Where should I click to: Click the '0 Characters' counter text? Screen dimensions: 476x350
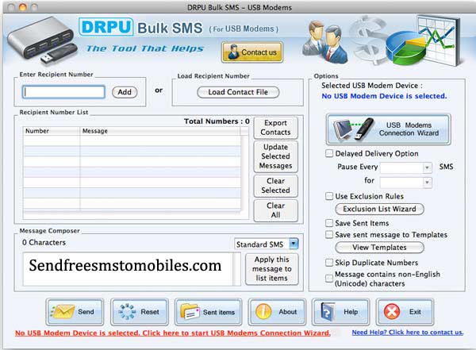click(x=44, y=242)
